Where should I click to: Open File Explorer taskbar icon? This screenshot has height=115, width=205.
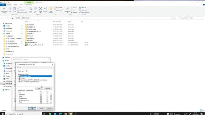[x=71, y=114]
